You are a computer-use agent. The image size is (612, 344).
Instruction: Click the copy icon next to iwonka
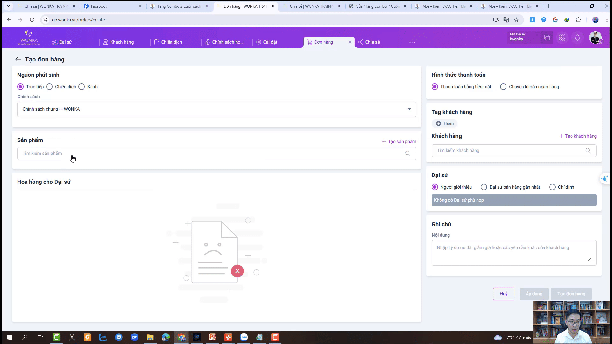point(547,38)
